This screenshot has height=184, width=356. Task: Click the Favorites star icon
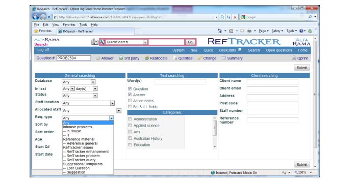[36, 31]
